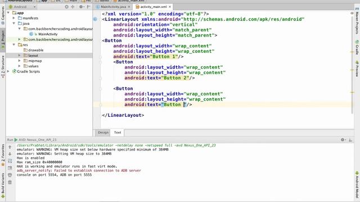
Task: Switch to the MainActivity.java editor tab
Action: 113,7
